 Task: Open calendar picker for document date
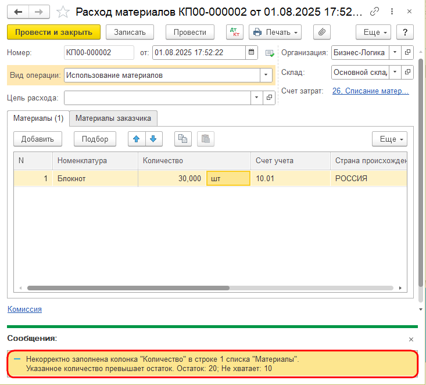(x=252, y=52)
